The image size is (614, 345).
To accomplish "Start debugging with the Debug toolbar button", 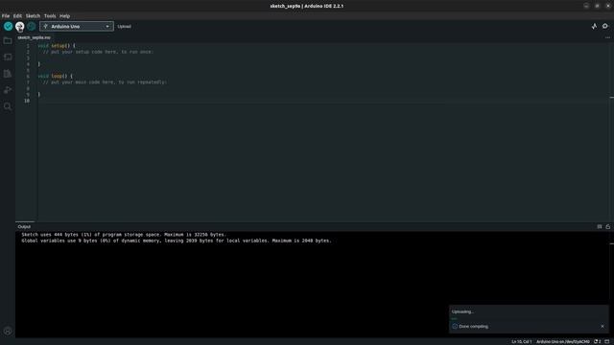I will coord(32,26).
